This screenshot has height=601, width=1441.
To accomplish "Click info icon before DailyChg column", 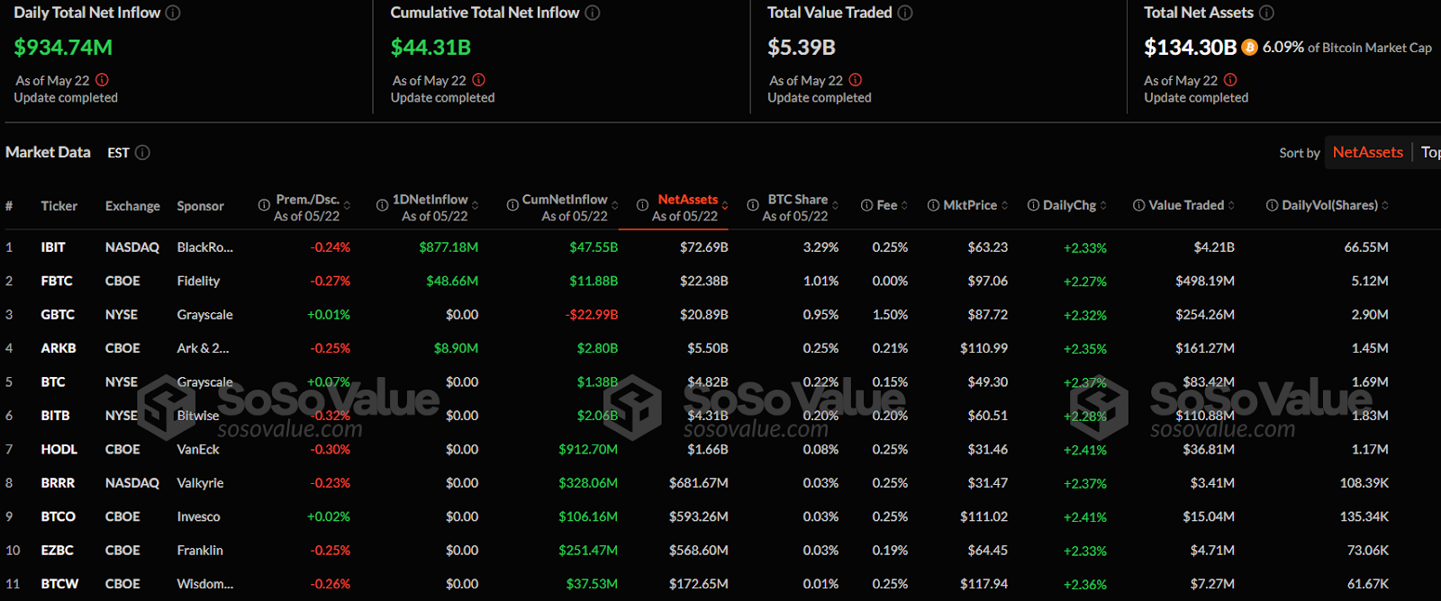I will 1033,205.
